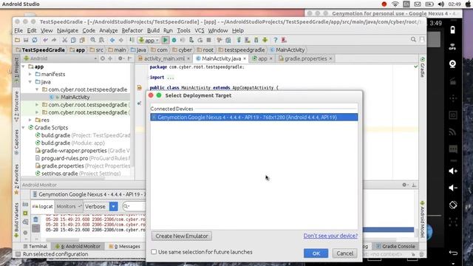Click the Replace icon in toolbar

point(102,40)
